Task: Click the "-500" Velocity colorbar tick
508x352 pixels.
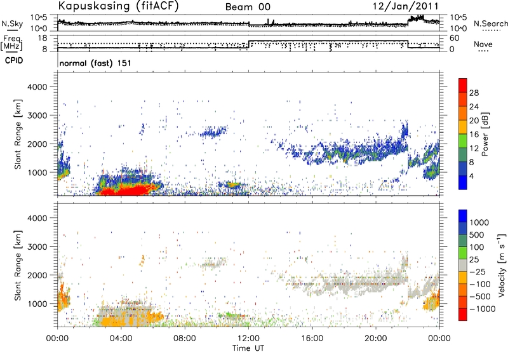Action: tap(480, 296)
